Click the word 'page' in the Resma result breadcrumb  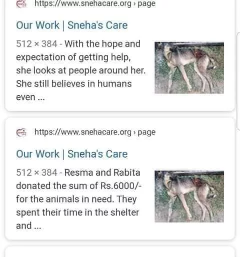click(146, 132)
